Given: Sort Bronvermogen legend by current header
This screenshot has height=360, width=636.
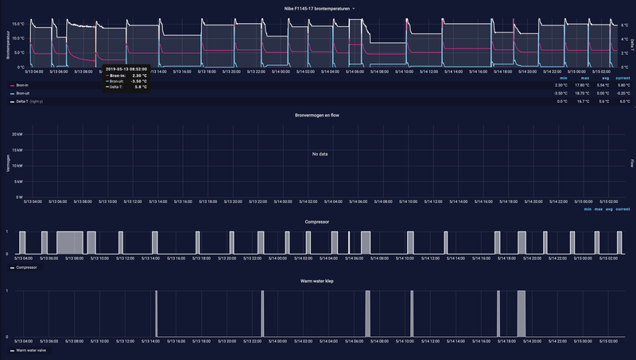Looking at the screenshot, I should point(622,209).
